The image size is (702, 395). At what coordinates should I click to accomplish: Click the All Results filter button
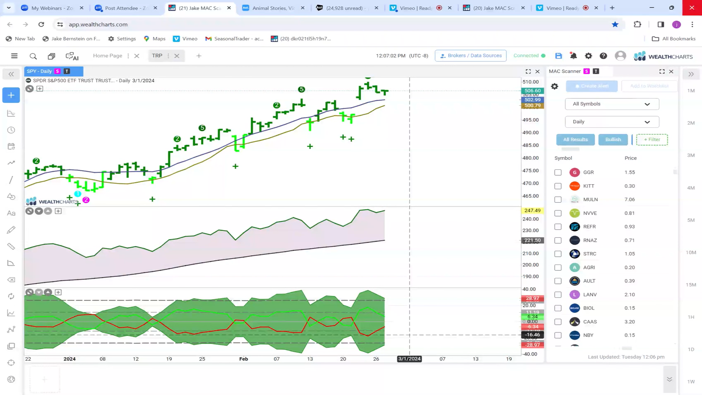click(575, 139)
